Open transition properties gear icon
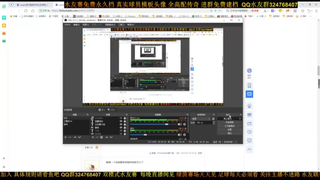Image resolution: width=320 pixels, height=180 pixels. 213,118
